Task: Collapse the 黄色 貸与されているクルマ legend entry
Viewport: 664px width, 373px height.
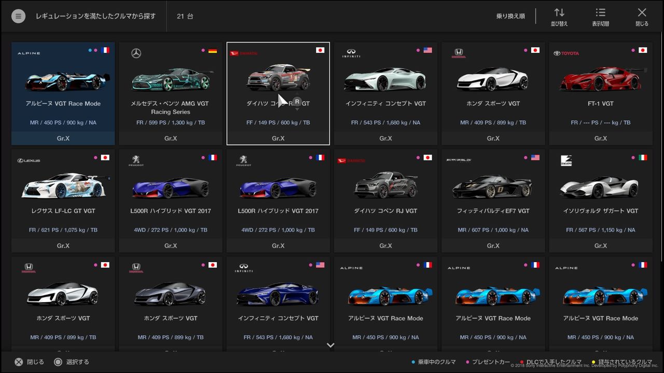Action: [592, 362]
